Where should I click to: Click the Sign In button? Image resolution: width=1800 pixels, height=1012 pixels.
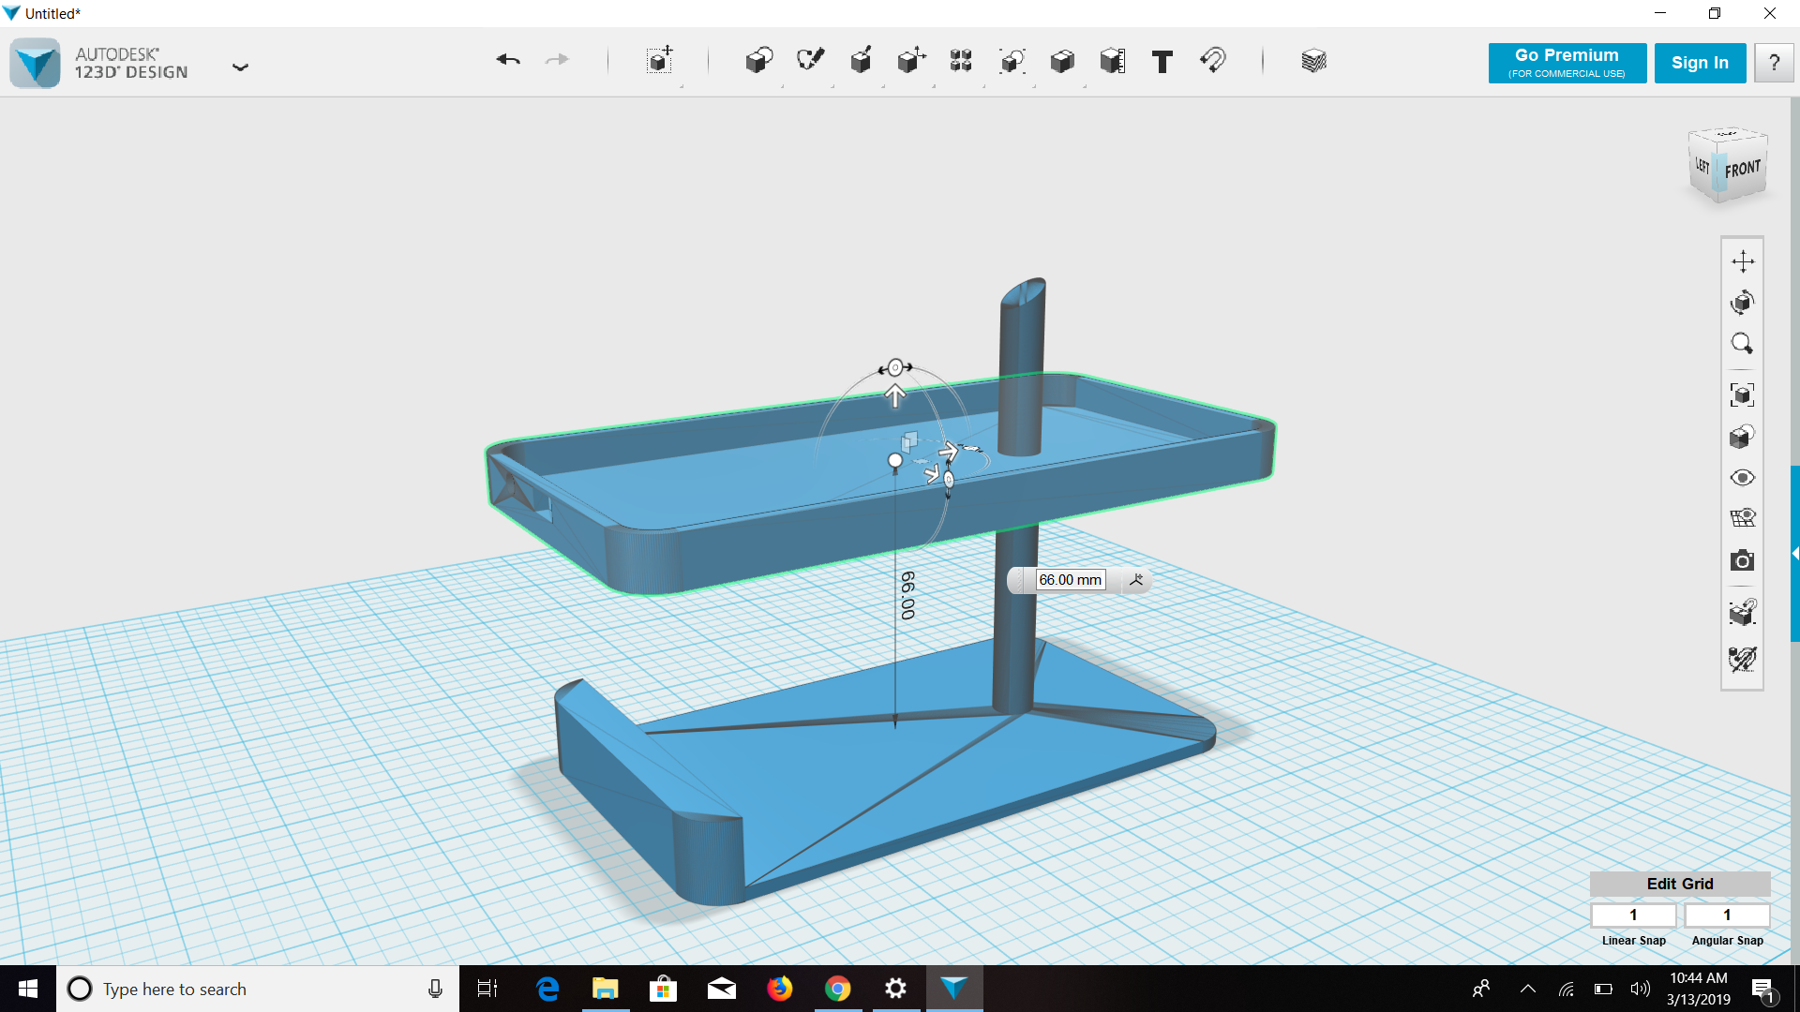1699,63
